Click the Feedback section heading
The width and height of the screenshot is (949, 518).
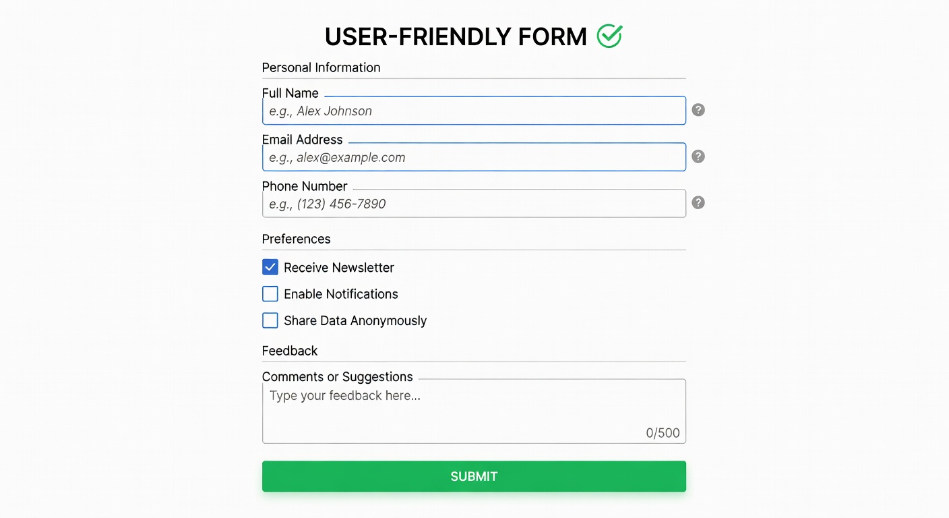point(289,351)
